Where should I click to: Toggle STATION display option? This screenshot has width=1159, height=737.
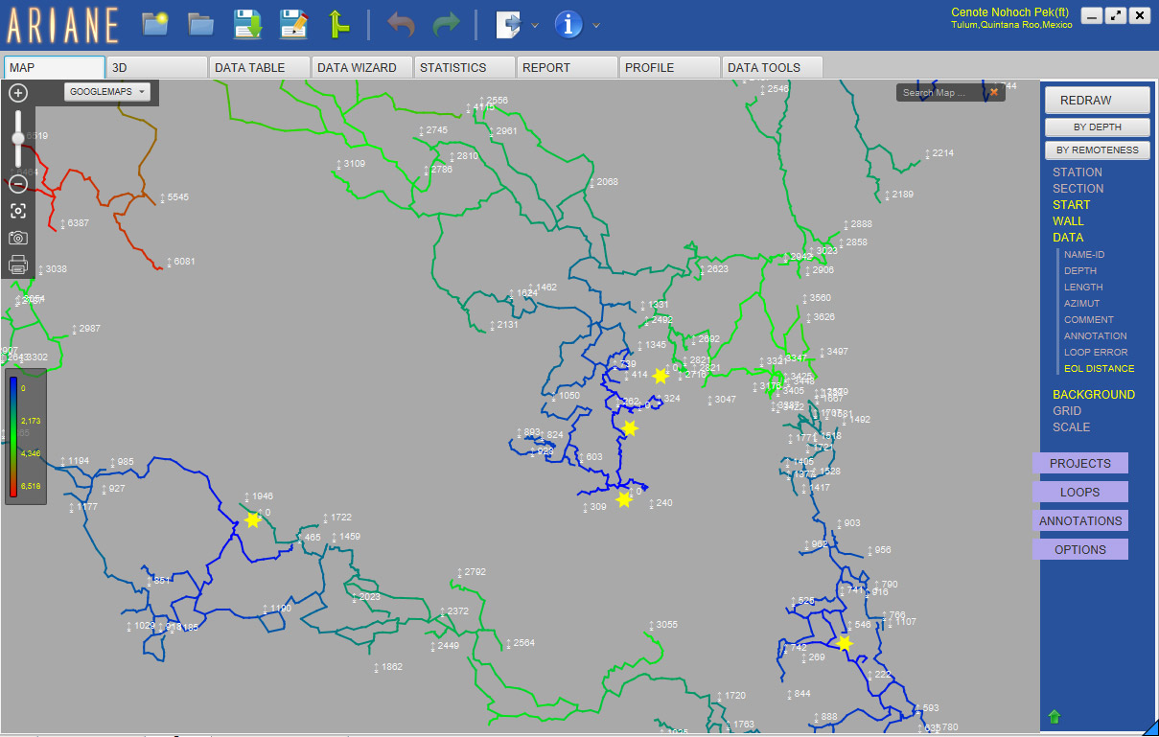1078,173
